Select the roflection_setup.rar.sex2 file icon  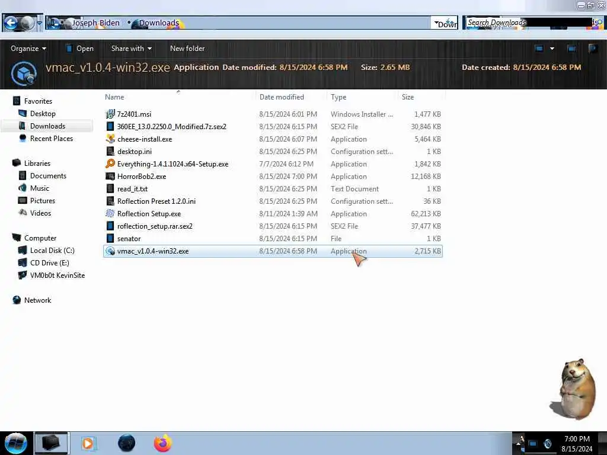(110, 226)
